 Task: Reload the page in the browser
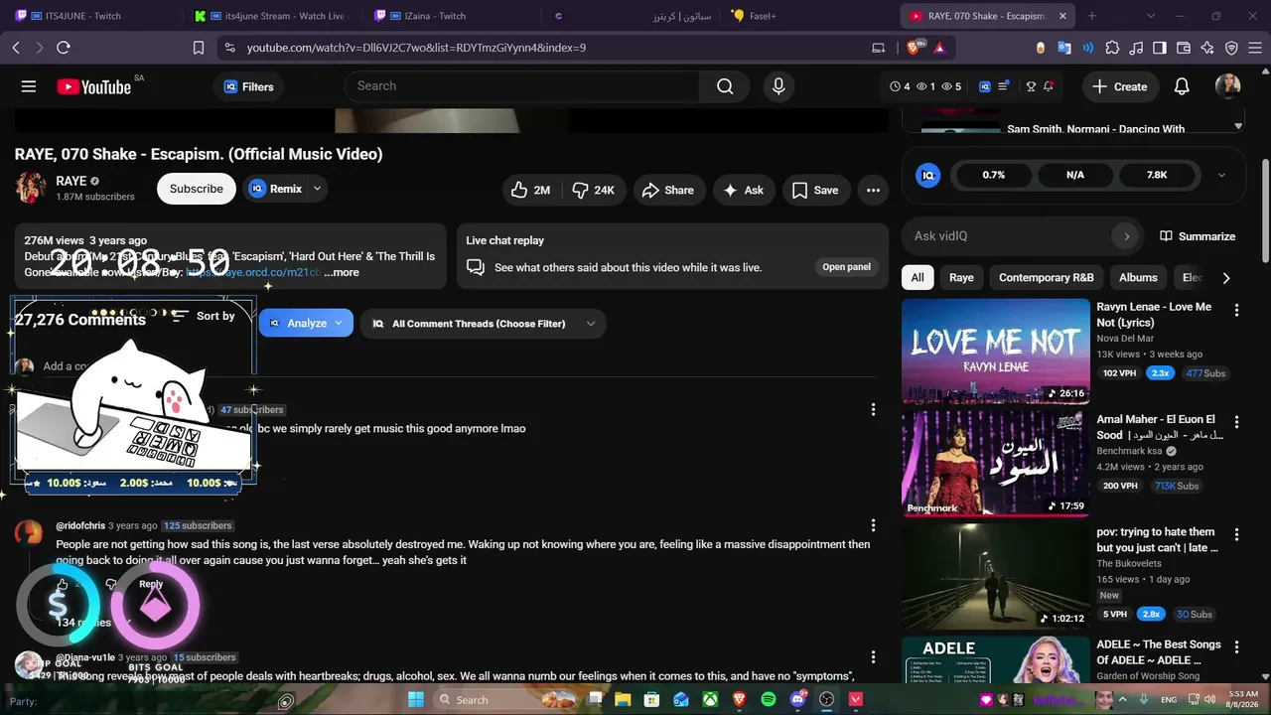[64, 48]
